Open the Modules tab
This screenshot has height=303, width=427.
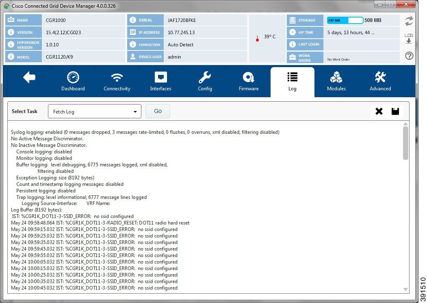pyautogui.click(x=336, y=81)
